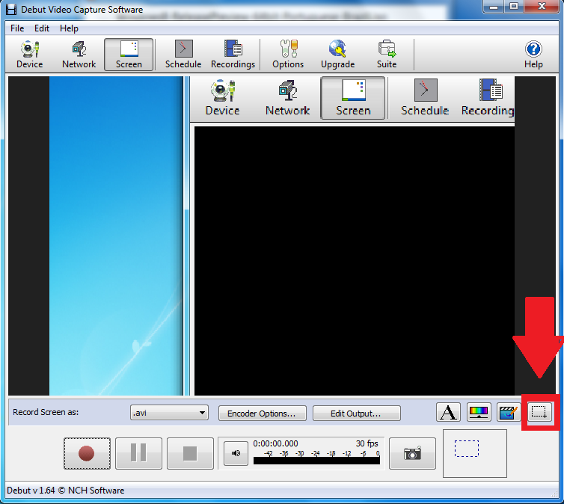This screenshot has width=564, height=504.
Task: Select the Device capture source
Action: 29,55
